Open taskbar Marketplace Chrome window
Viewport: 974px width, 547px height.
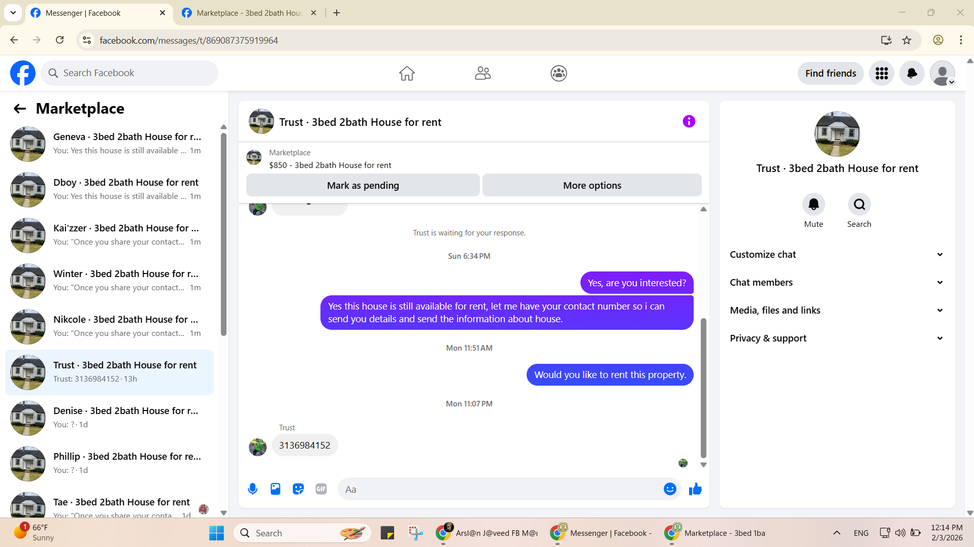pyautogui.click(x=715, y=533)
